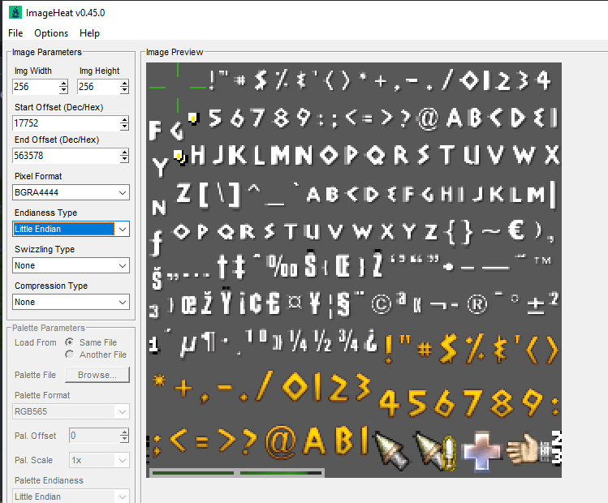Increment End Offset using up arrow
Screen dimensions: 608x503
pos(124,153)
